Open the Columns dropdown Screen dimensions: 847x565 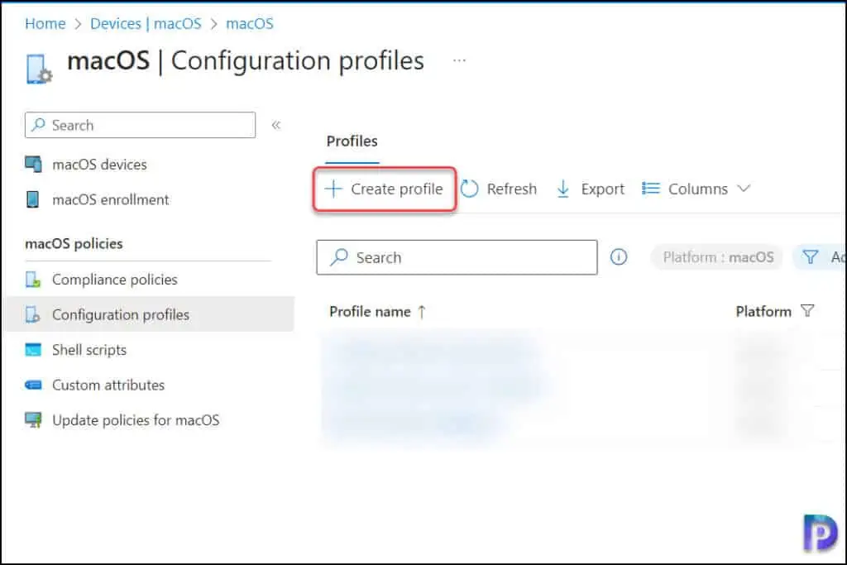tap(696, 189)
